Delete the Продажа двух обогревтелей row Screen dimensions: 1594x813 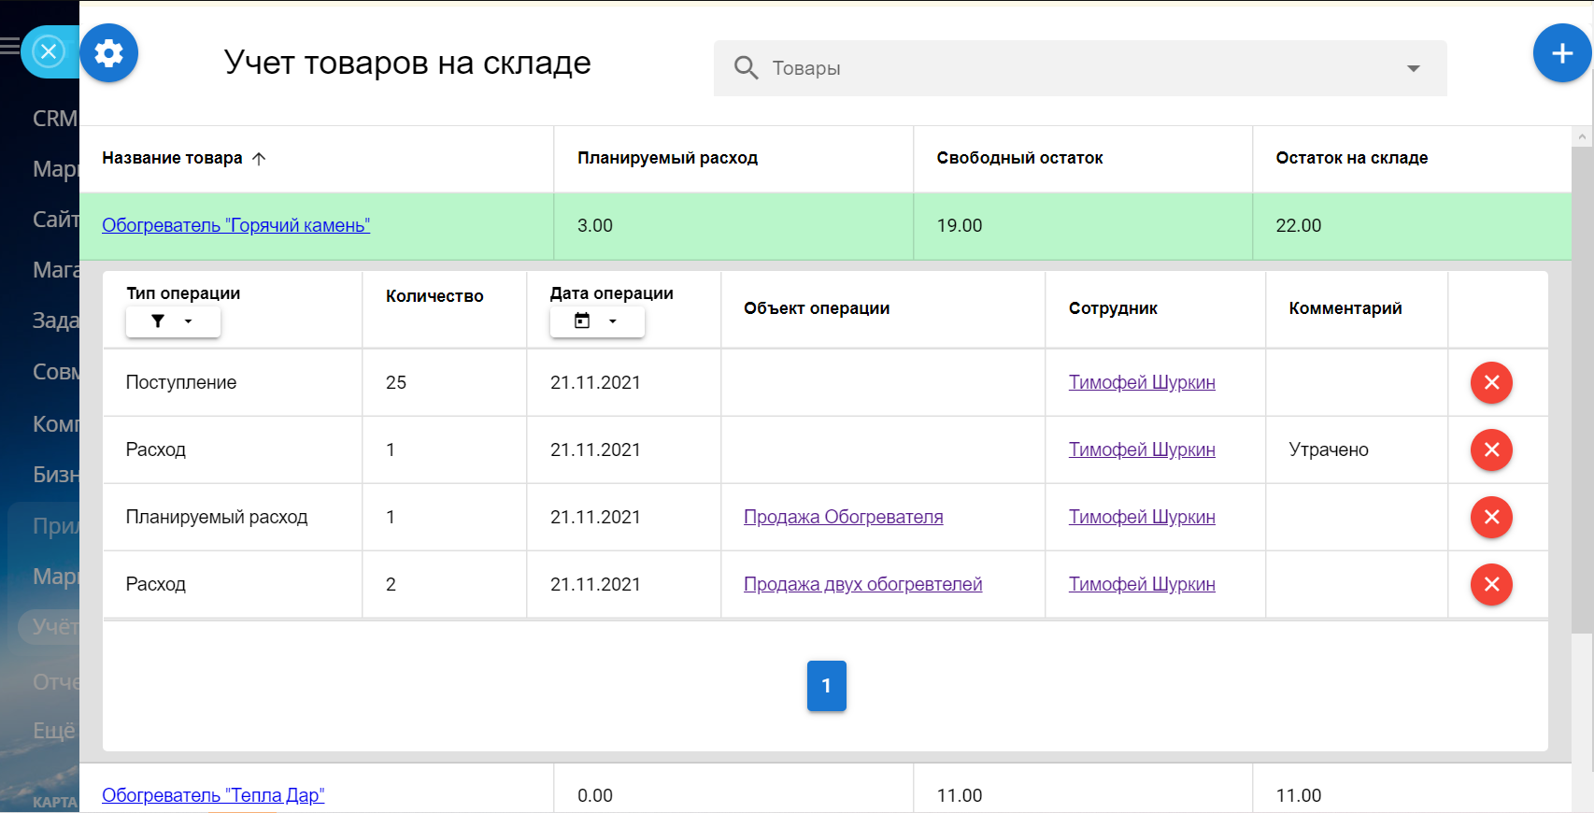click(1491, 585)
